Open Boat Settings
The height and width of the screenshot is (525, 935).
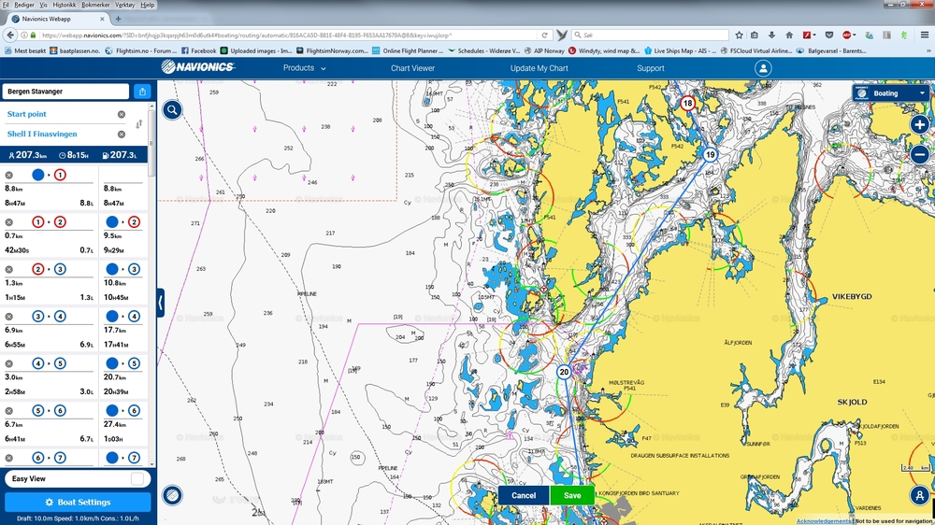78,502
